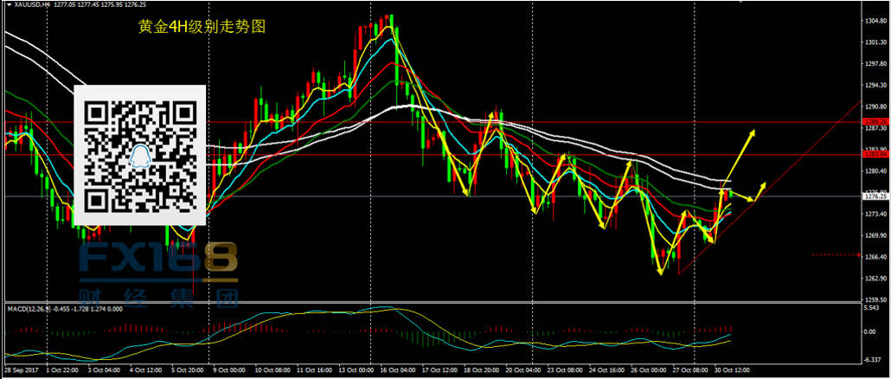Click the current price tag 1276.25

tap(875, 196)
